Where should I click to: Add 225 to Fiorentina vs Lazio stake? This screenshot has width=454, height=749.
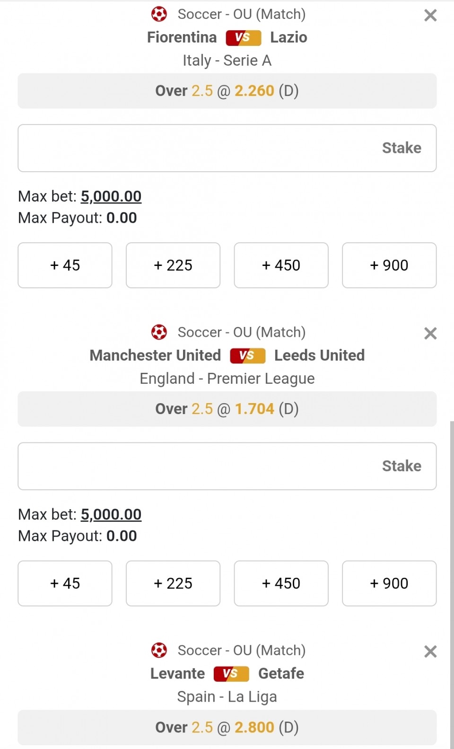[173, 265]
